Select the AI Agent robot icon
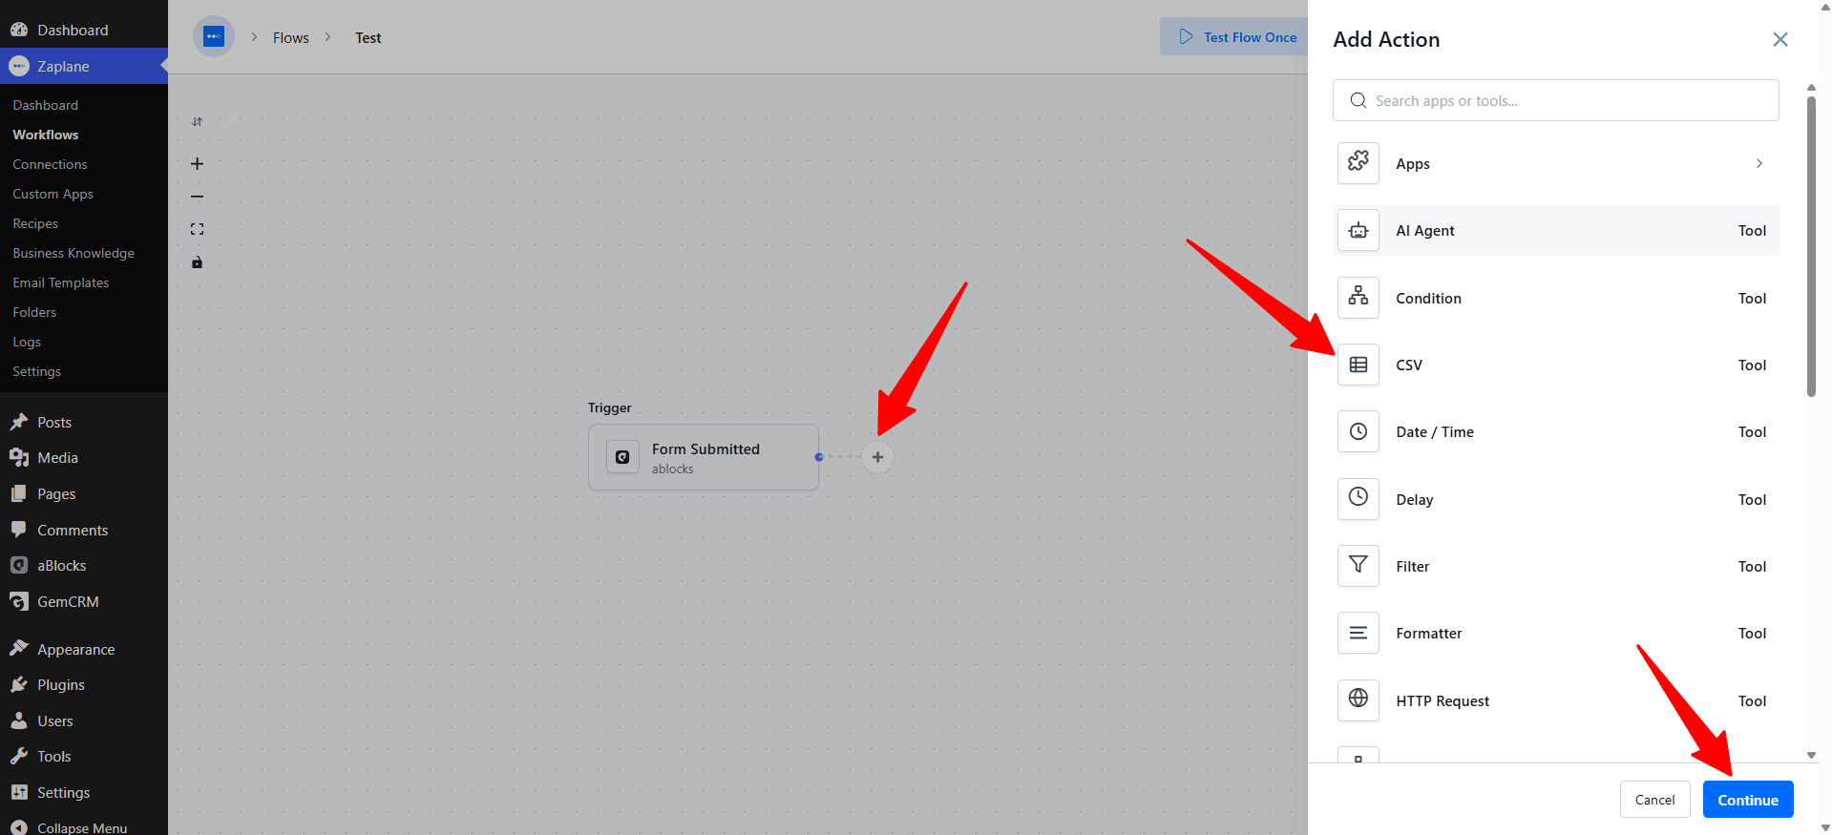This screenshot has width=1832, height=835. pyautogui.click(x=1358, y=230)
